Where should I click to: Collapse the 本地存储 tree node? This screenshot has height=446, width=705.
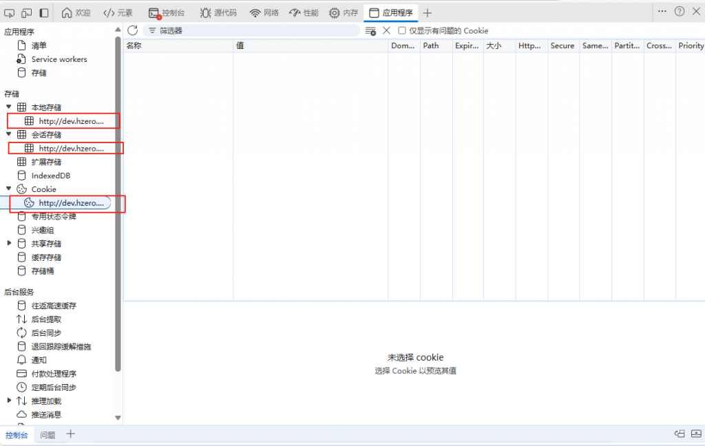9,107
